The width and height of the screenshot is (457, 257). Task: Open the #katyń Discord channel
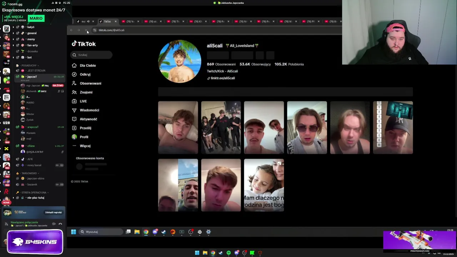(31, 27)
